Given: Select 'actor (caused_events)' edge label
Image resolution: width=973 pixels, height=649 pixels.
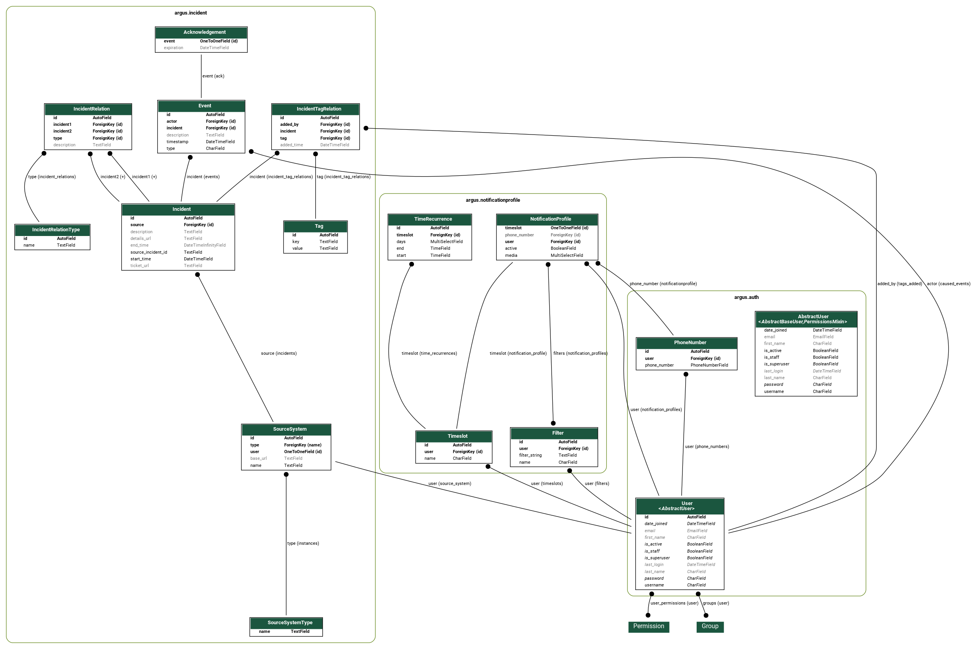Looking at the screenshot, I should (x=949, y=284).
